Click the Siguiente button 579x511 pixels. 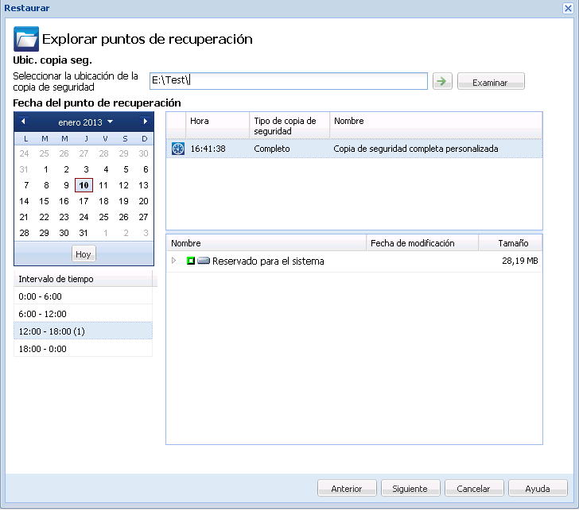[x=410, y=489]
